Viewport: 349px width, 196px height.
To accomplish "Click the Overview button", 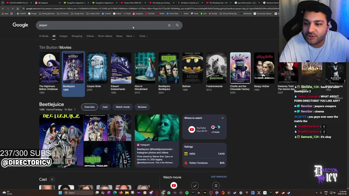I will [89, 107].
